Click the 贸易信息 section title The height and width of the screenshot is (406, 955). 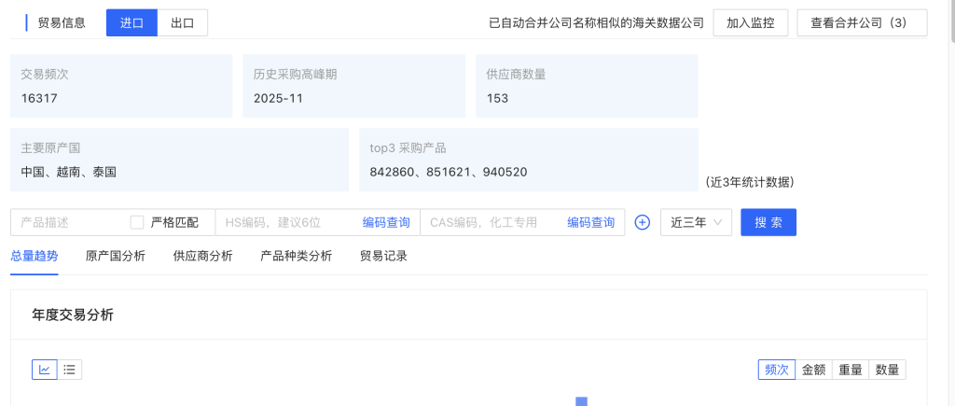pos(62,23)
